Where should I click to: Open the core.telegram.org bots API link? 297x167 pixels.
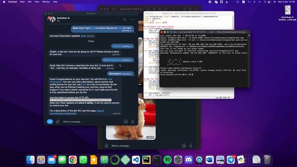tap(77, 112)
